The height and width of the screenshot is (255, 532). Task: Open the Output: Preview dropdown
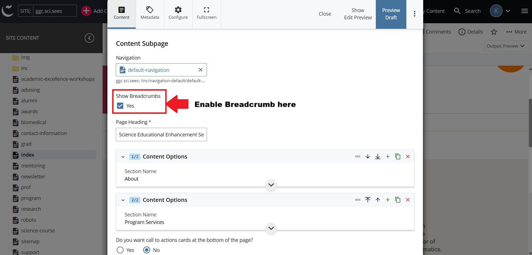pos(506,46)
